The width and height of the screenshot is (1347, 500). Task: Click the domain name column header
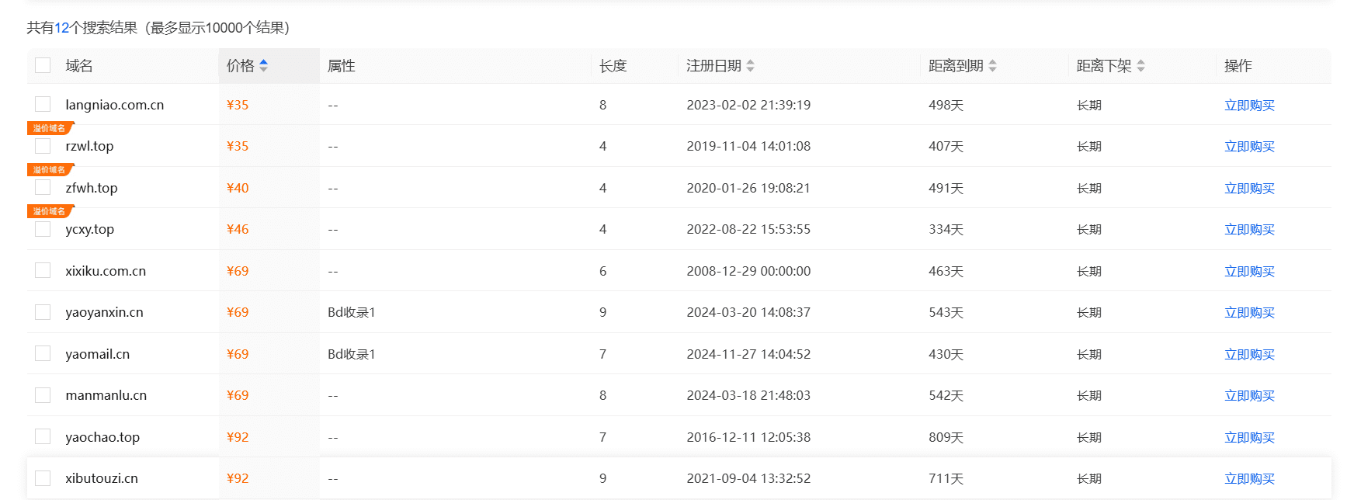[x=79, y=66]
